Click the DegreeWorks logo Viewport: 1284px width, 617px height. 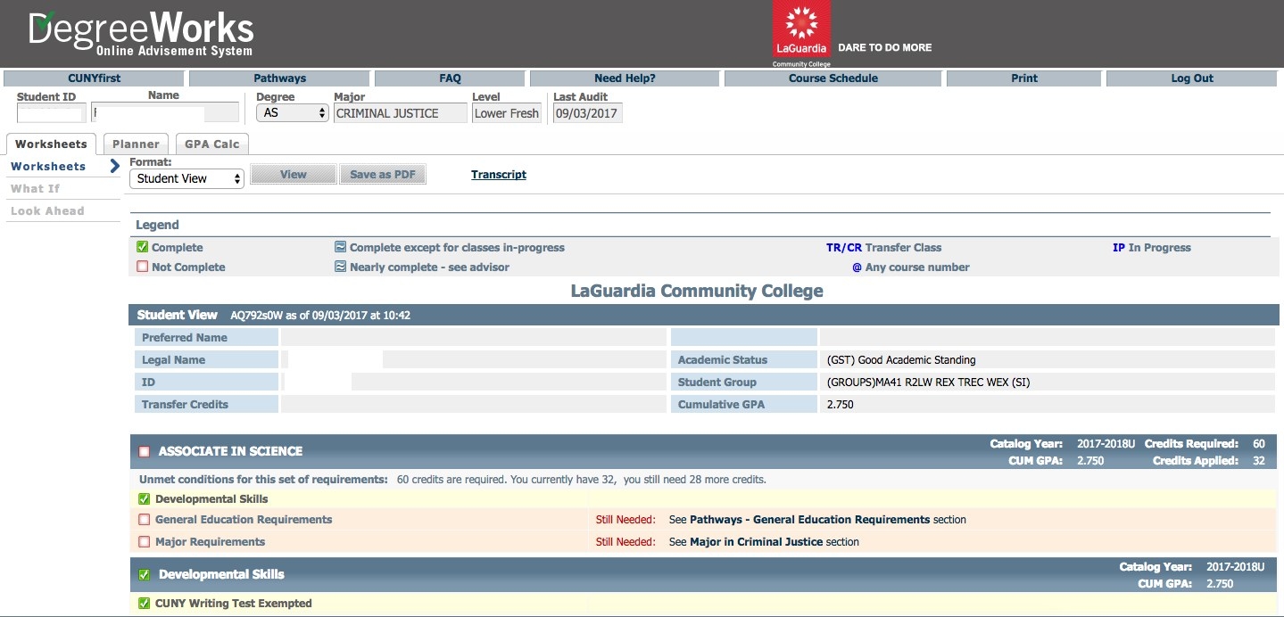pos(141,35)
